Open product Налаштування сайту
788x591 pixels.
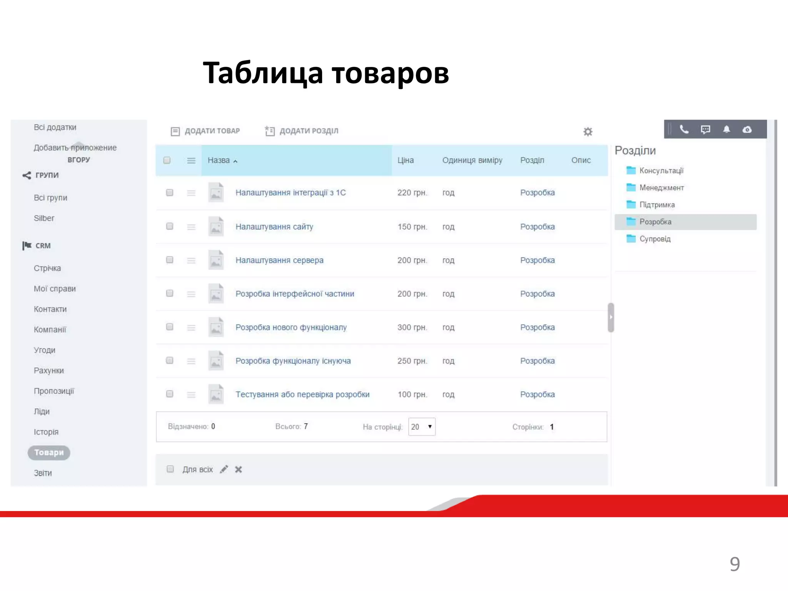pos(274,227)
